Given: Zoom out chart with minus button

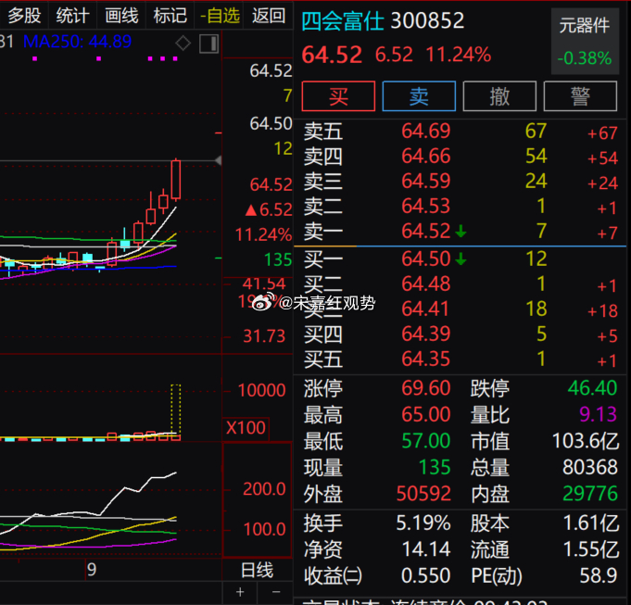Looking at the screenshot, I should (276, 592).
